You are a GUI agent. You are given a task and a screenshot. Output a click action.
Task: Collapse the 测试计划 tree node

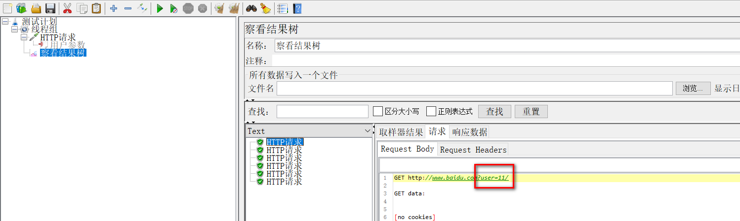pos(5,22)
